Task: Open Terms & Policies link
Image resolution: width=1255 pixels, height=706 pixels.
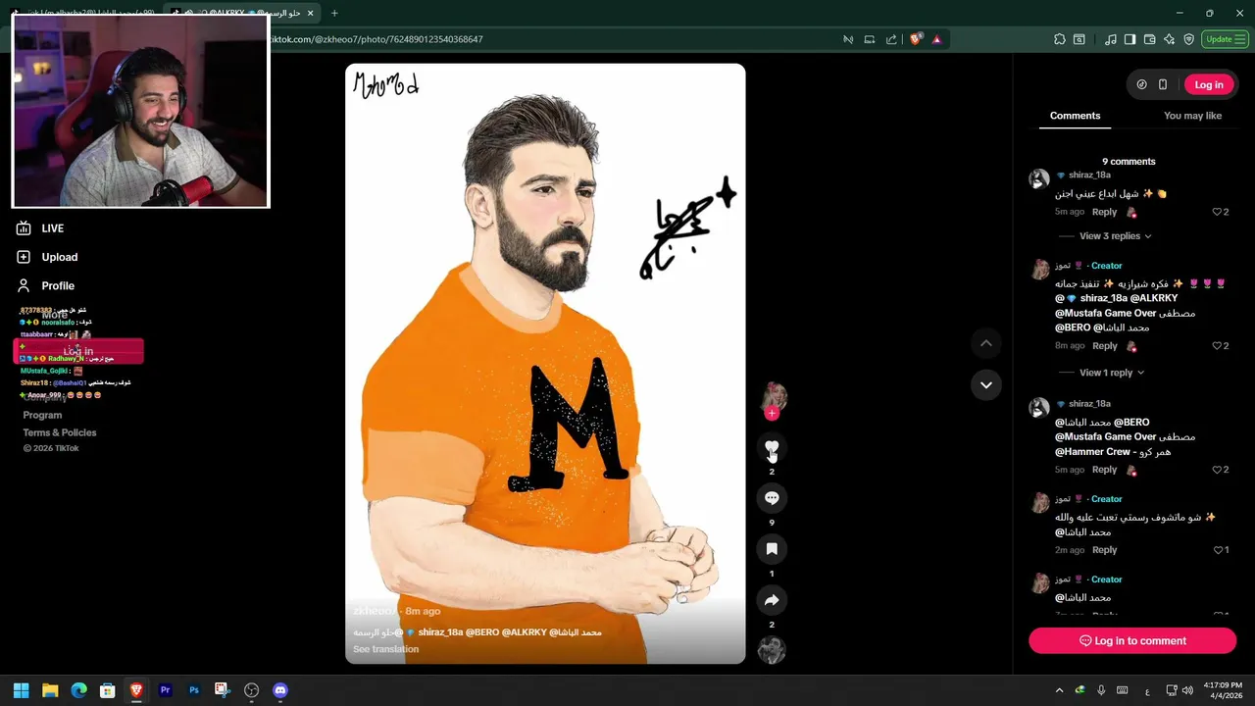Action: click(60, 432)
